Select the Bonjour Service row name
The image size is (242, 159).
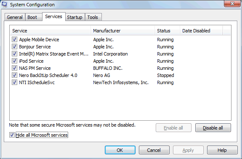[35, 47]
